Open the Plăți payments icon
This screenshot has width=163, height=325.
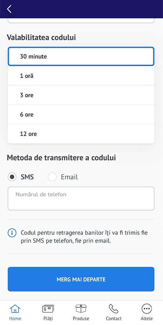48,309
